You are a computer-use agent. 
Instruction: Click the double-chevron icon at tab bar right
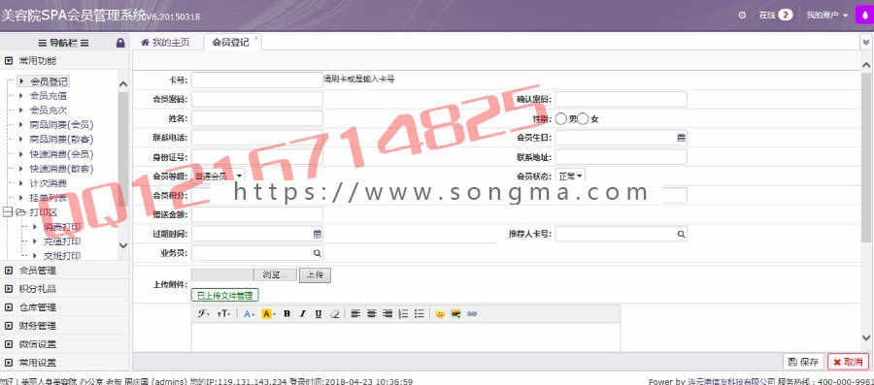(x=865, y=43)
